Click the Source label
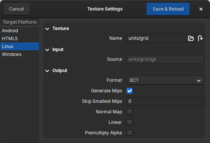The width and height of the screenshot is (210, 143). coord(115,59)
